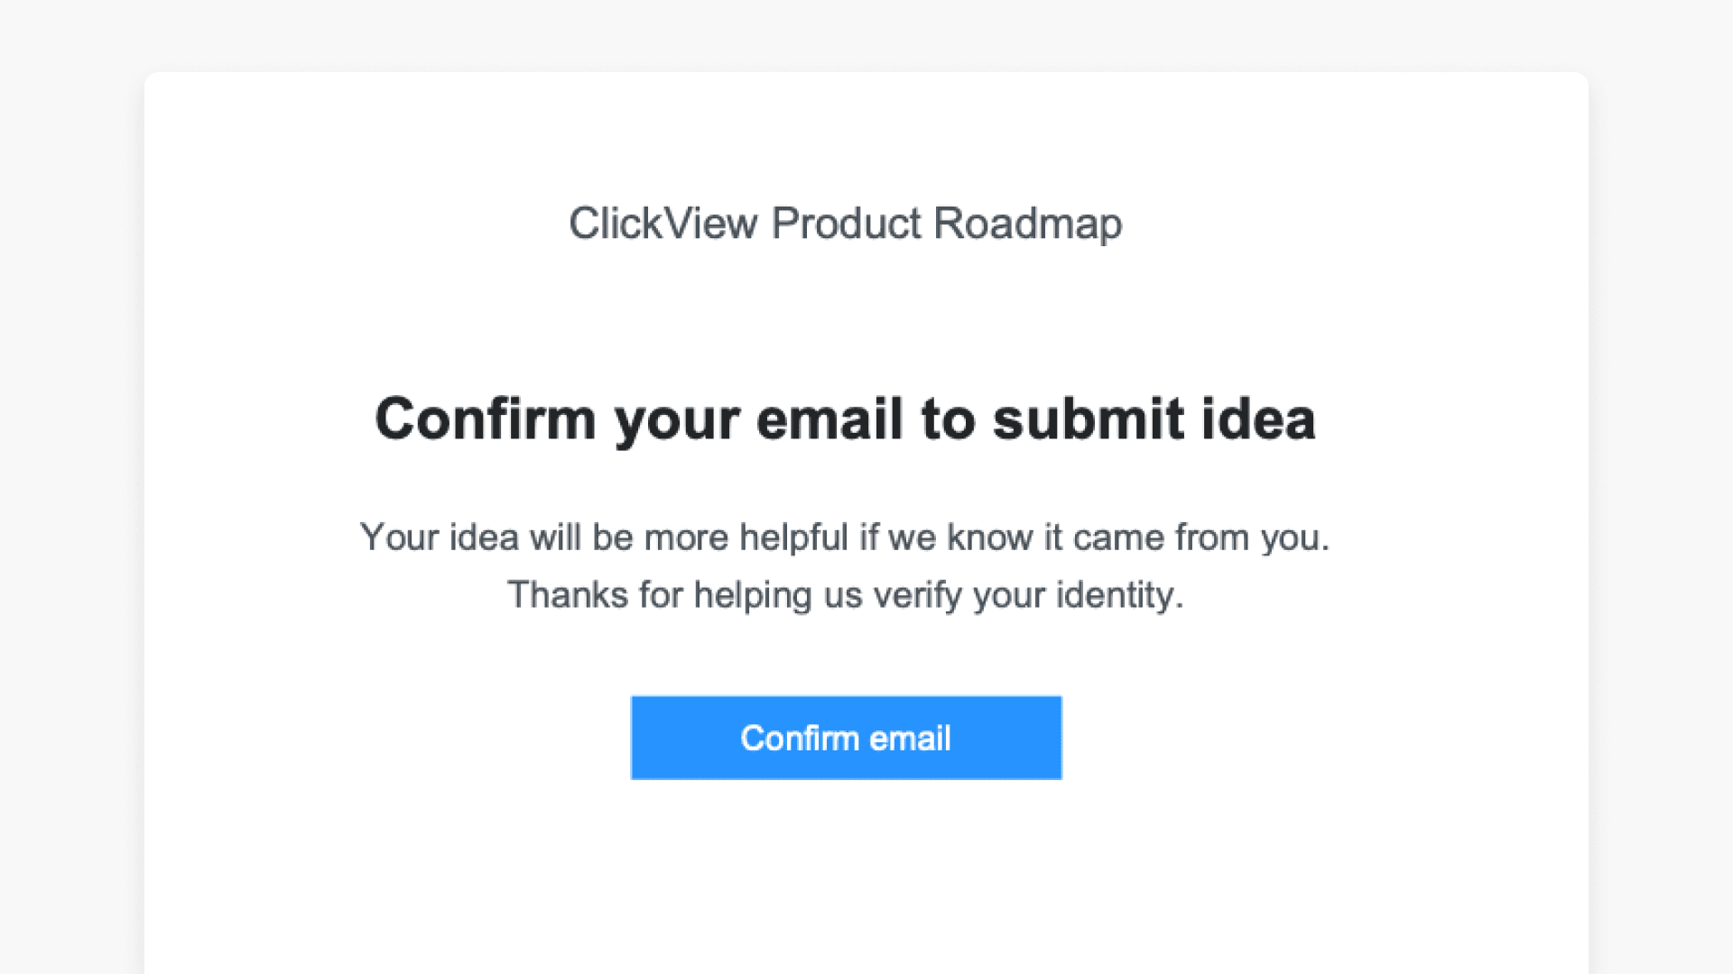Click the line thanking you for verifying identity
1733x974 pixels.
coord(847,594)
